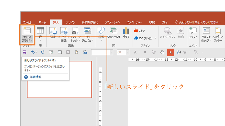The width and height of the screenshot is (225, 126).
Task: Open the マイ アドイン dropdown arrow
Action: coord(155,38)
